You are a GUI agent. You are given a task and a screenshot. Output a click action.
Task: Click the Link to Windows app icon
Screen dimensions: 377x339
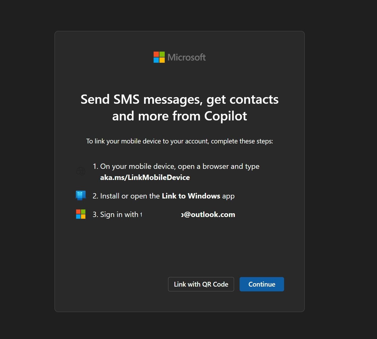(81, 196)
